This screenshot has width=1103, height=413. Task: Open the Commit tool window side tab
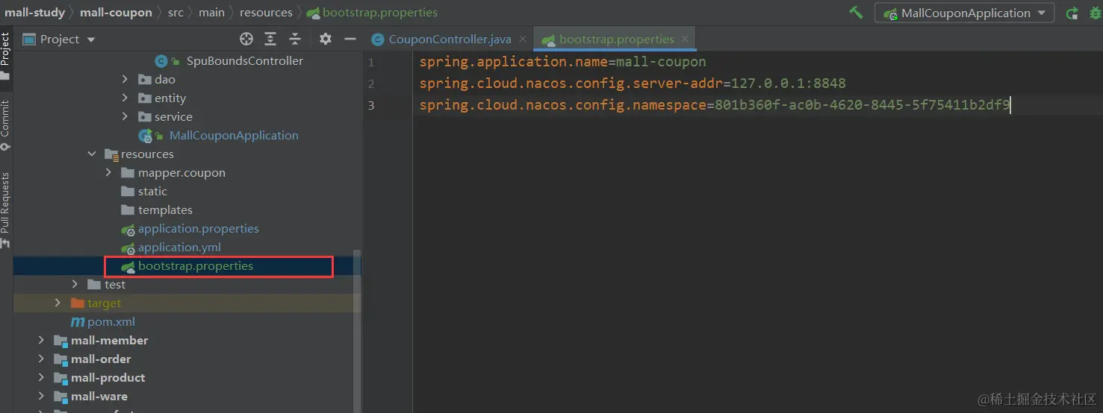tap(6, 125)
